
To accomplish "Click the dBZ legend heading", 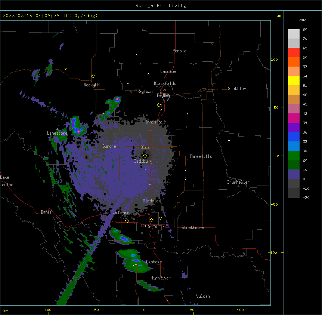I will pos(303,20).
